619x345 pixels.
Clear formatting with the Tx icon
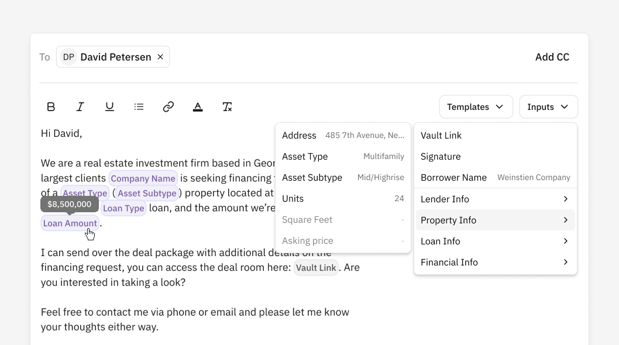tap(227, 106)
